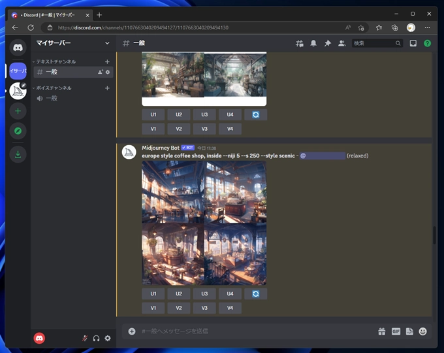Open Discord direct messages home icon
Viewport: 444px width, 353px height.
[18, 47]
